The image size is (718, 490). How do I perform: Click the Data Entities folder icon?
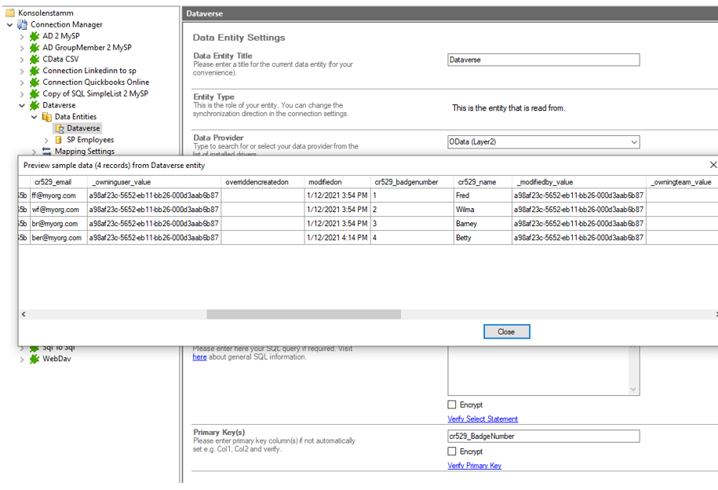coord(46,117)
